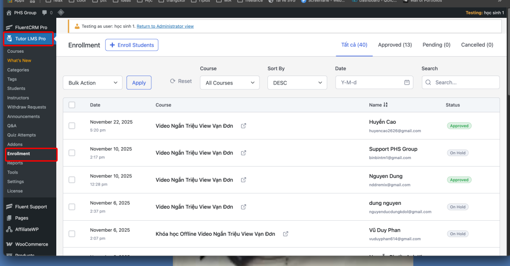Switch to the Approved (13) tab

tap(394, 45)
